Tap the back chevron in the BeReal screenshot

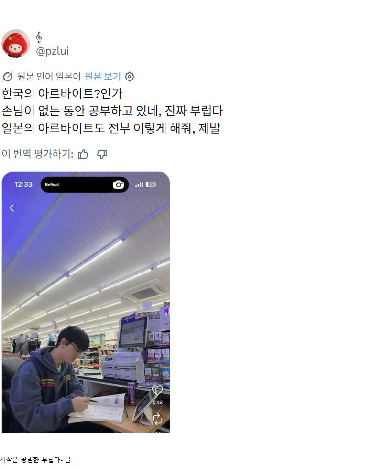coord(12,208)
